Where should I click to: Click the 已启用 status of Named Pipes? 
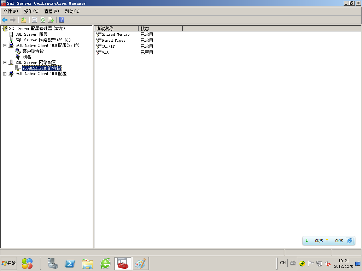[147, 40]
